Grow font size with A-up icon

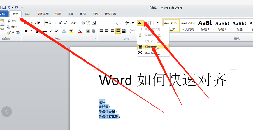[x=60, y=23]
